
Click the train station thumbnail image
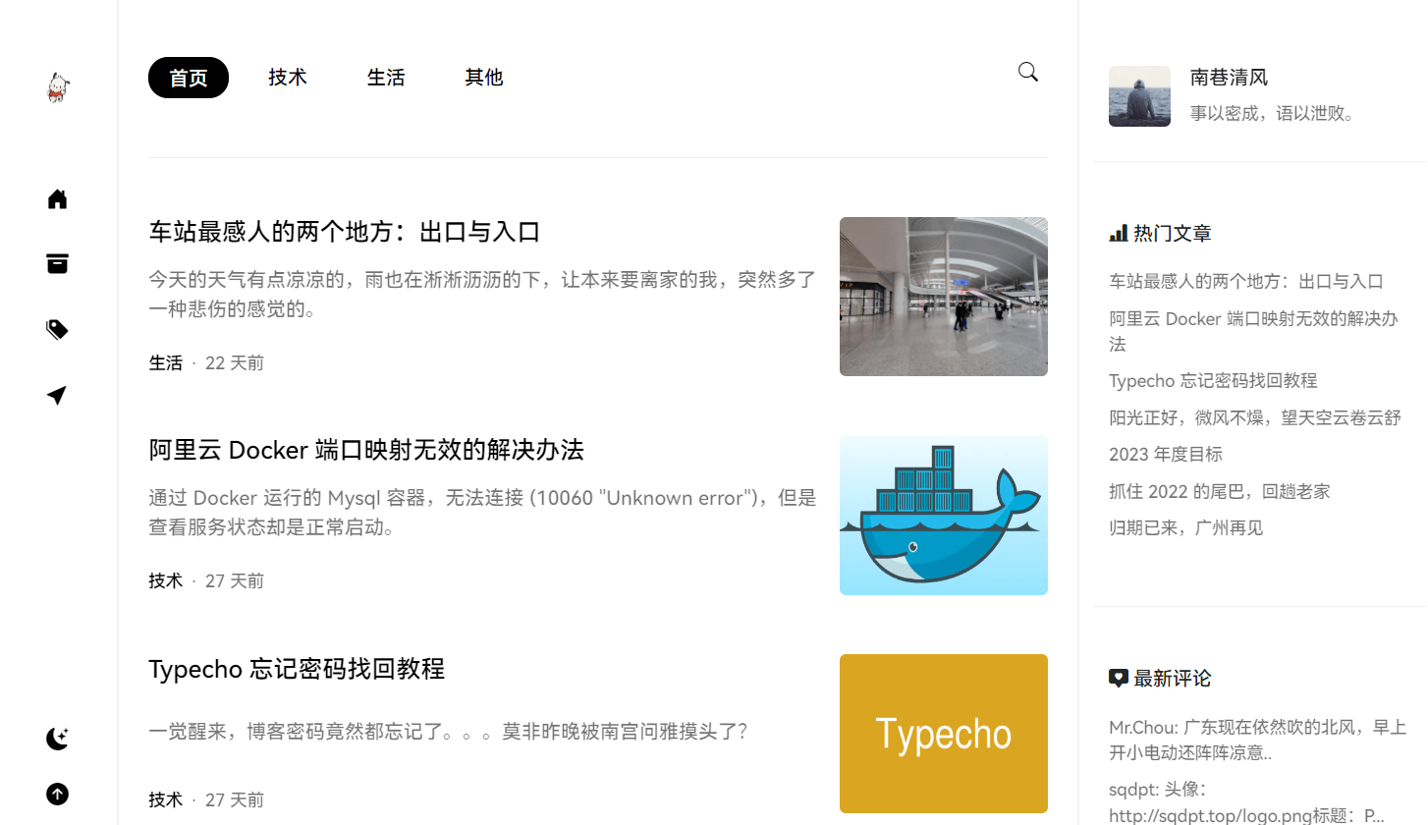point(944,297)
